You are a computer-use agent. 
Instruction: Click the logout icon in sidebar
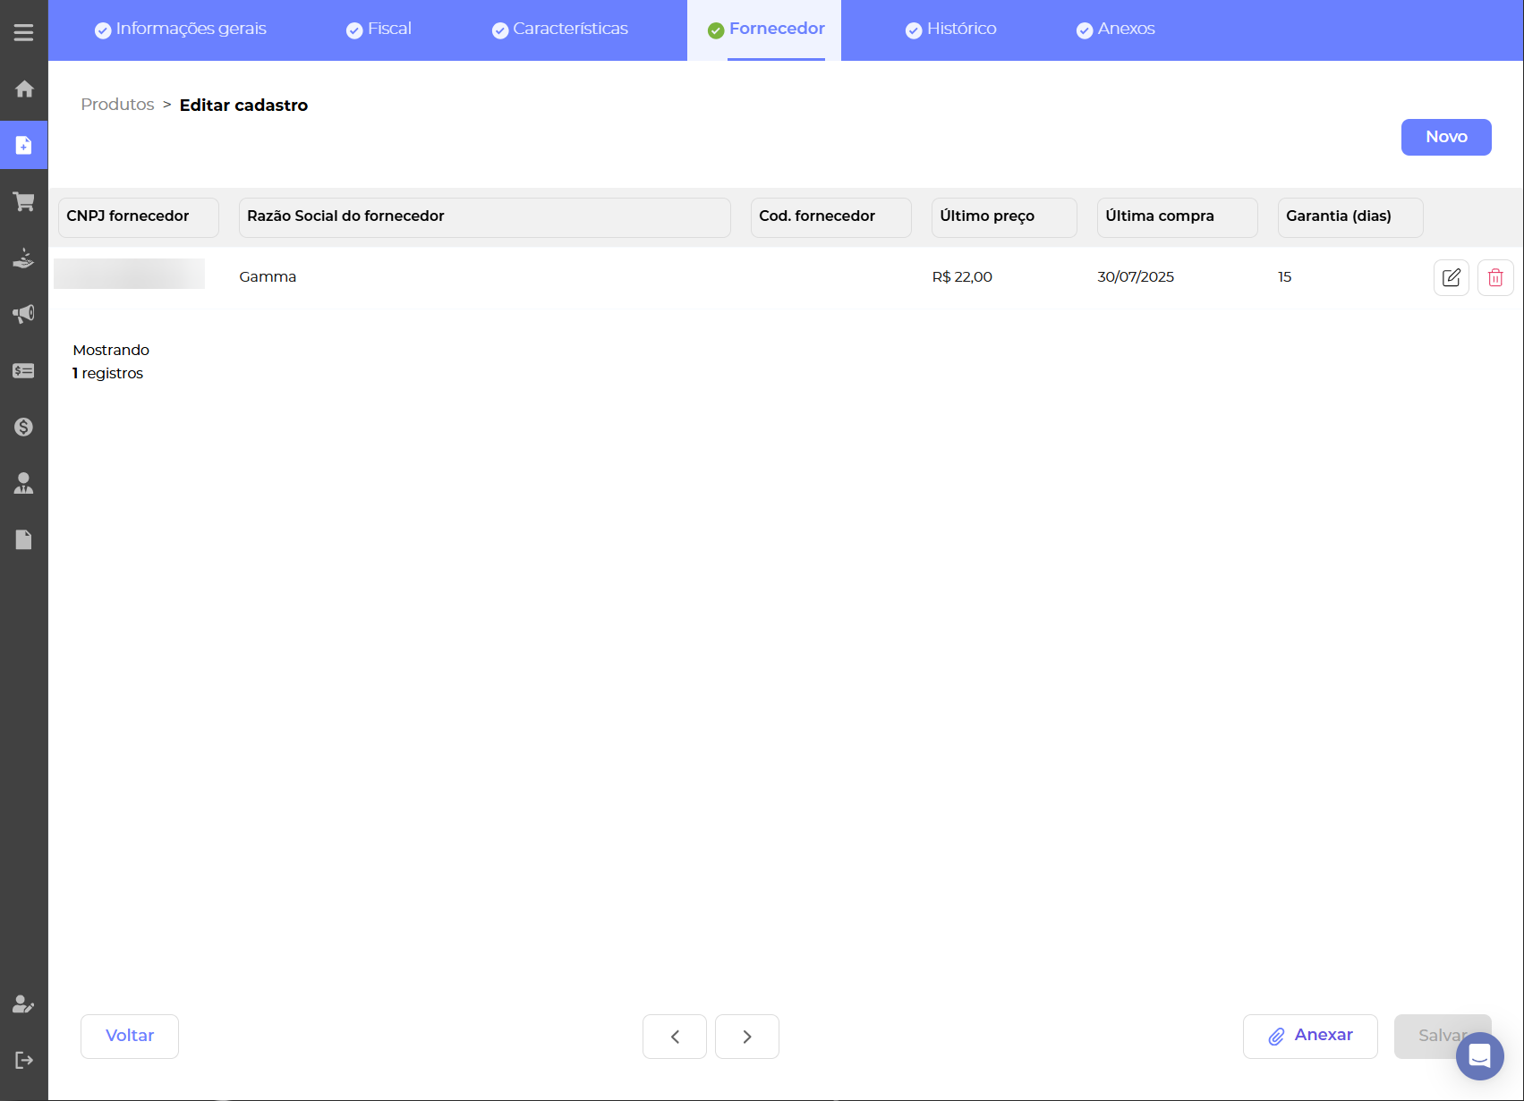(x=24, y=1060)
